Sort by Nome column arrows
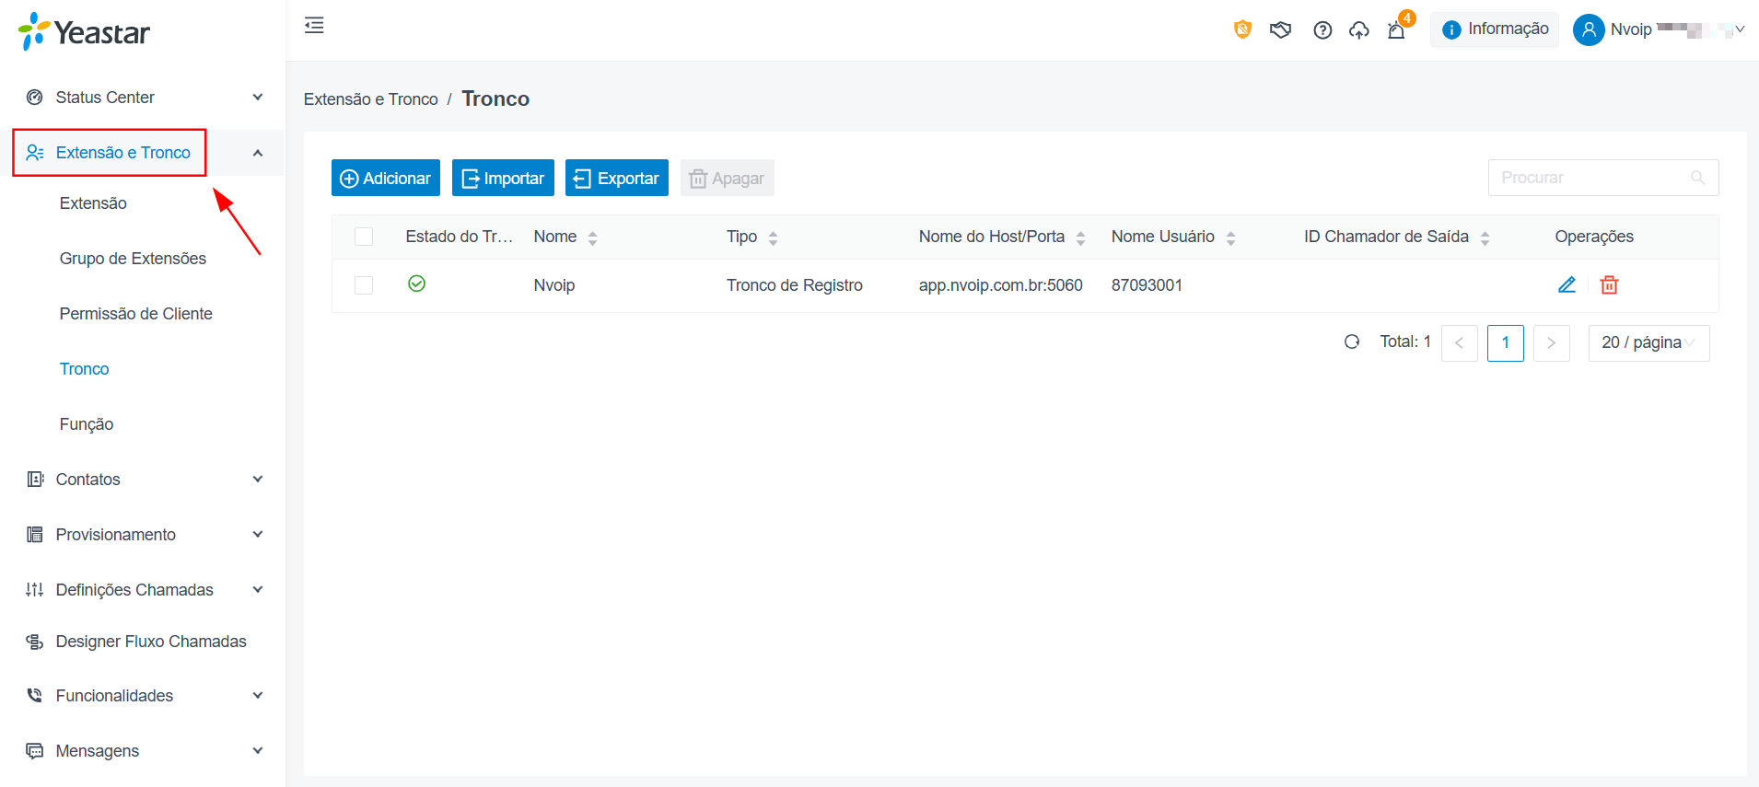 pos(592,237)
